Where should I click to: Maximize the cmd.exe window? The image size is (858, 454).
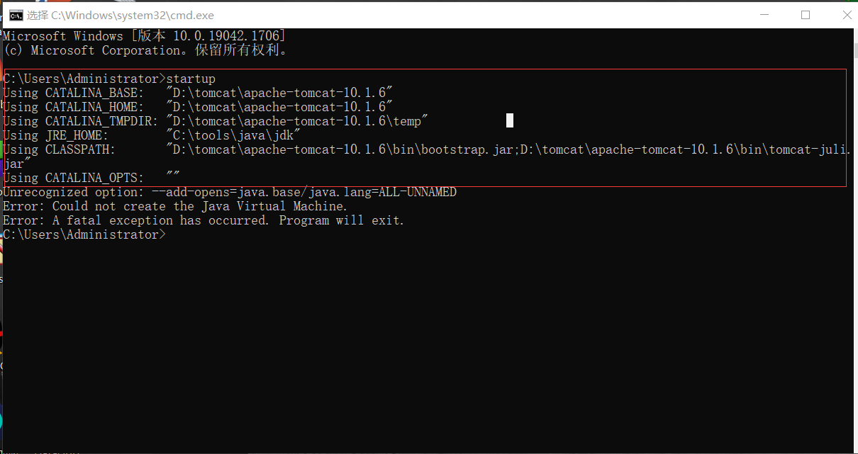click(x=806, y=14)
